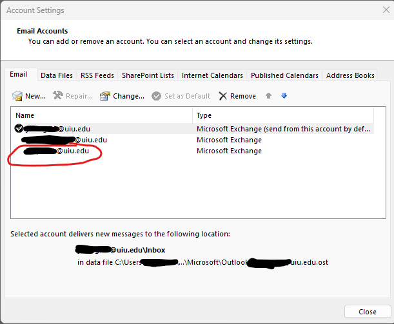The height and width of the screenshot is (324, 394).
Task: Open the Address Books tab
Action: click(350, 75)
